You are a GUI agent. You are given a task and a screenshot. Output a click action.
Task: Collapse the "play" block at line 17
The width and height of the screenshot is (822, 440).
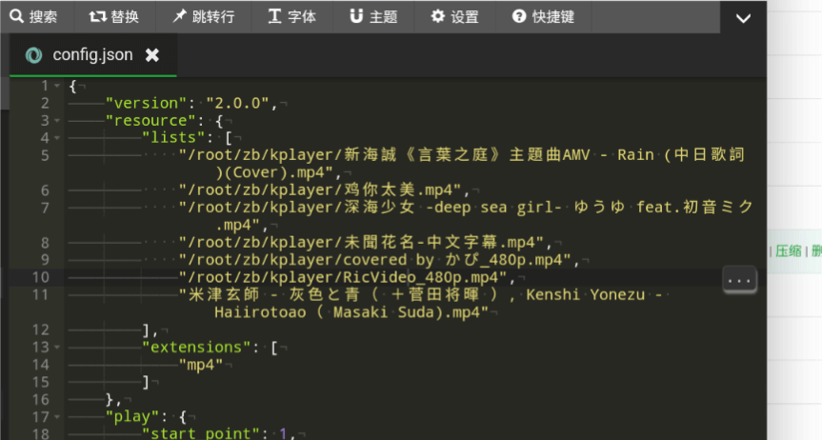[57, 416]
